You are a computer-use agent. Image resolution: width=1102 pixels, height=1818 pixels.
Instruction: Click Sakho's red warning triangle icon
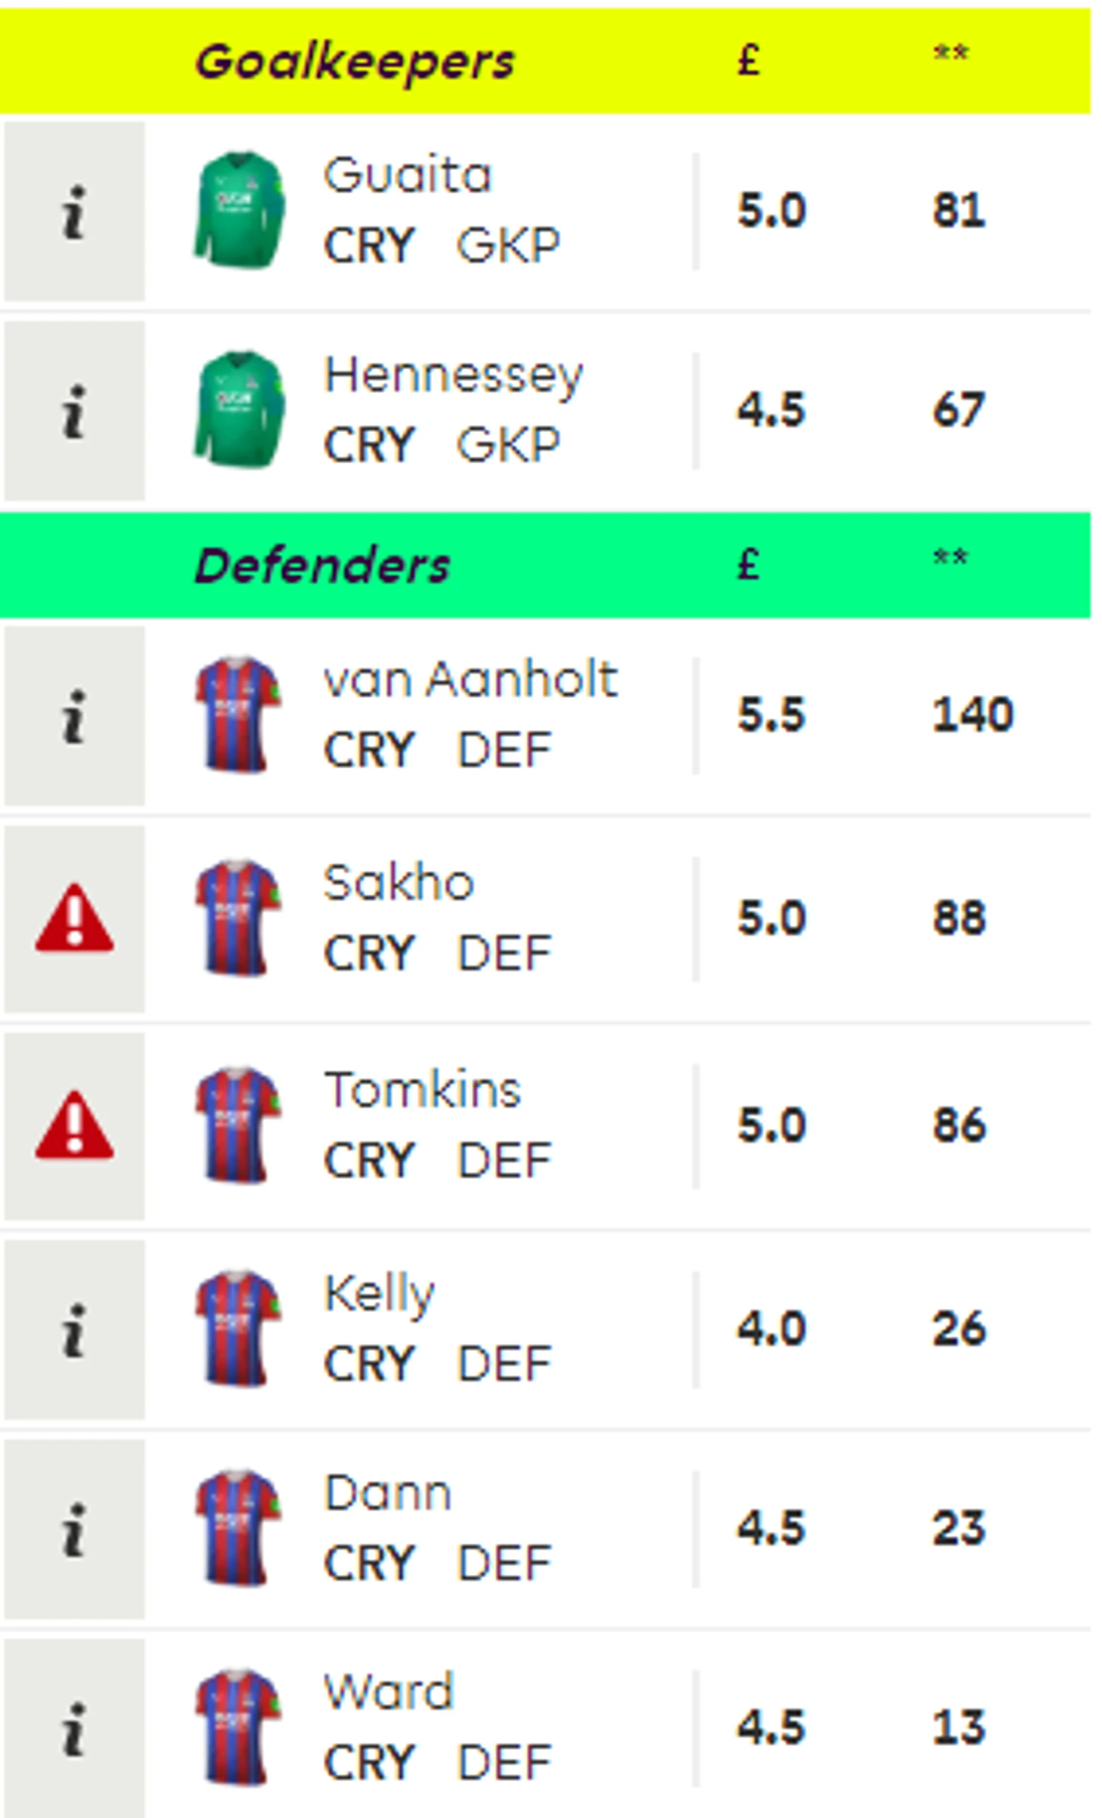pyautogui.click(x=74, y=918)
